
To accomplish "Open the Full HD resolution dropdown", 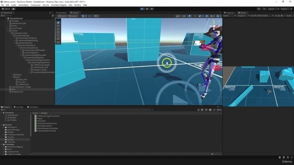I will tap(262, 16).
